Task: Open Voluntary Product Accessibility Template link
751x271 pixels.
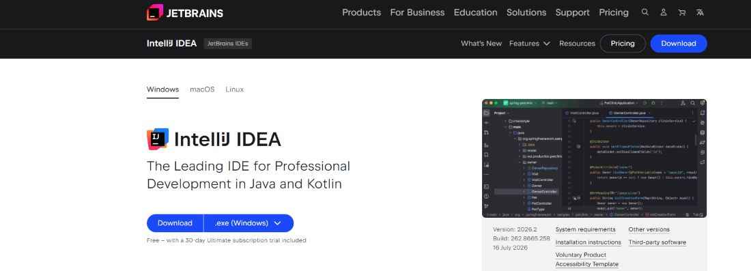Action: tap(586, 259)
